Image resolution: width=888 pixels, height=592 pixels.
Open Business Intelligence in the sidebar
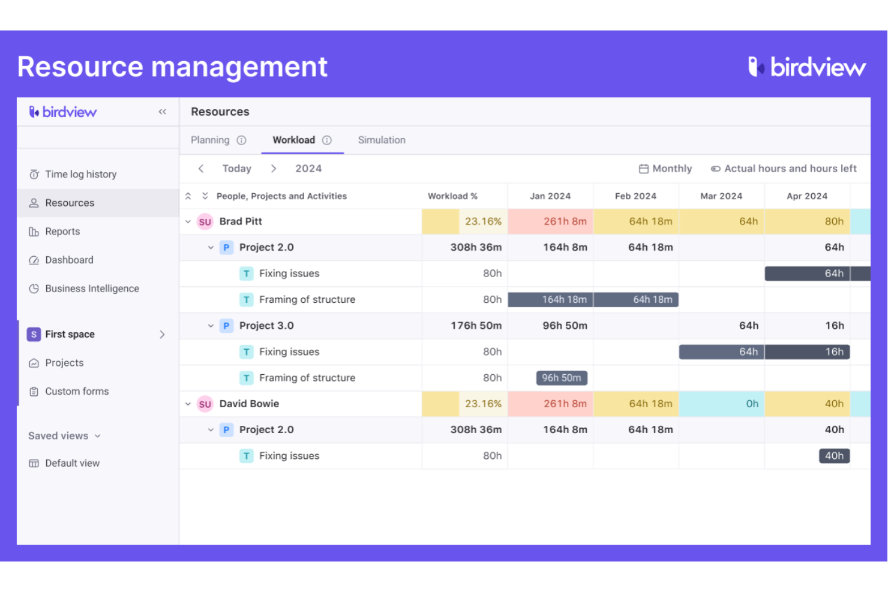[92, 289]
